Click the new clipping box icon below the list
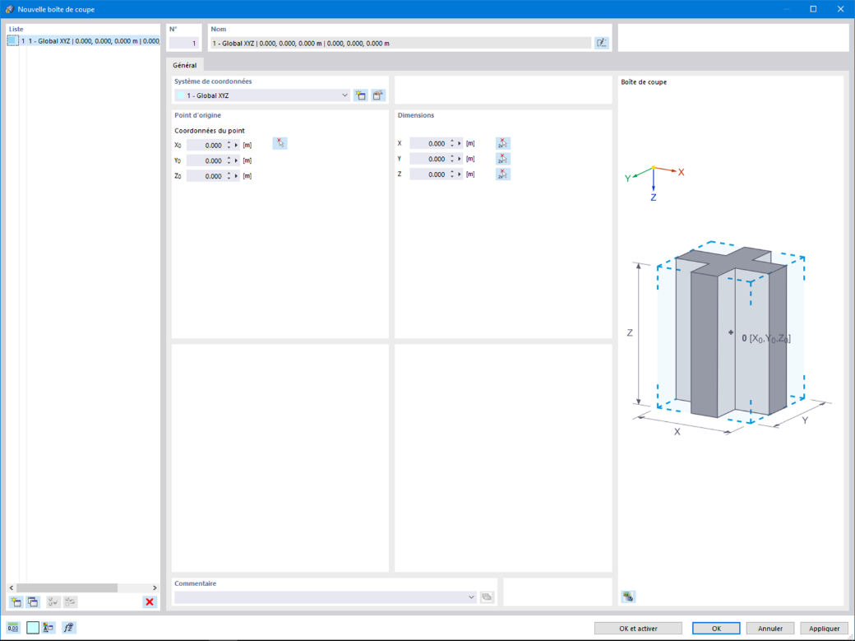The height and width of the screenshot is (641, 855). click(x=16, y=602)
